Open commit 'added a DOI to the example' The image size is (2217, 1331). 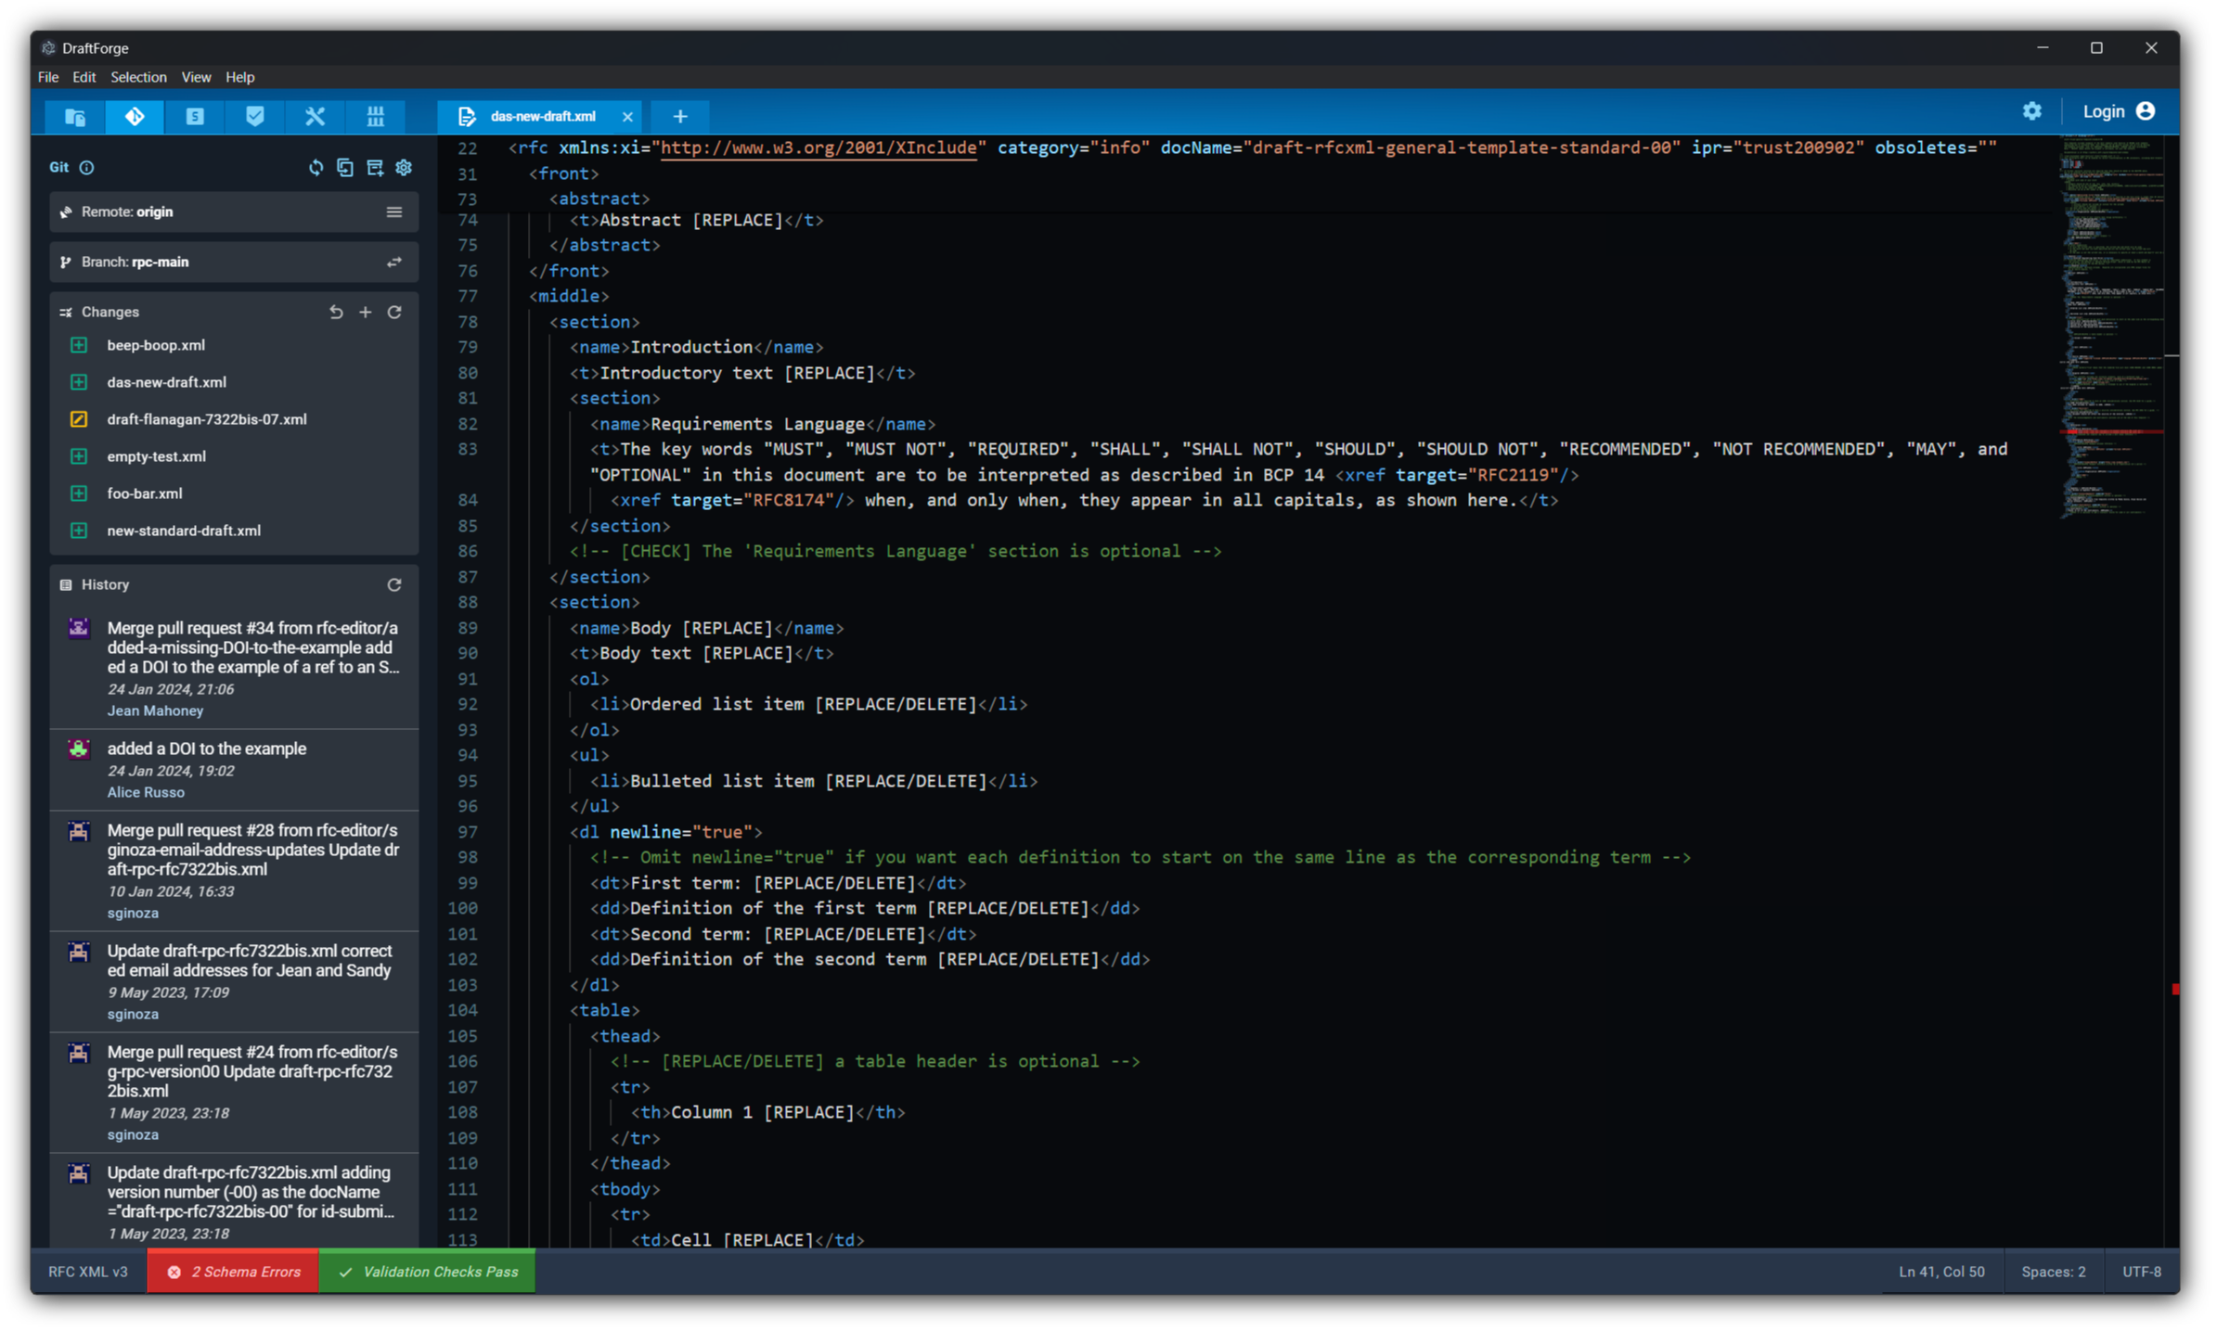coord(234,770)
